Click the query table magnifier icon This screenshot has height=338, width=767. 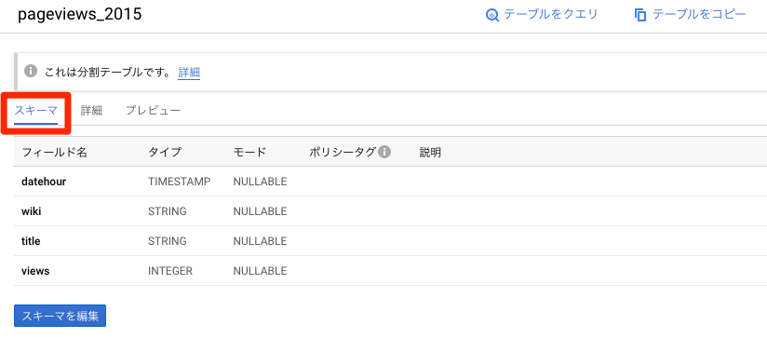(x=491, y=15)
